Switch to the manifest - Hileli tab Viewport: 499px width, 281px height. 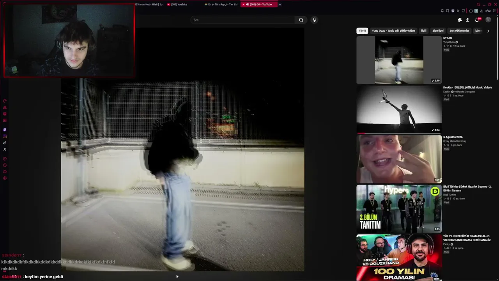149,4
